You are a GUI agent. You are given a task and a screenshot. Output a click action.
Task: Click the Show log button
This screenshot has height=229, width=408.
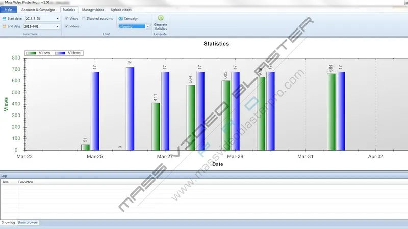[x=8, y=222]
